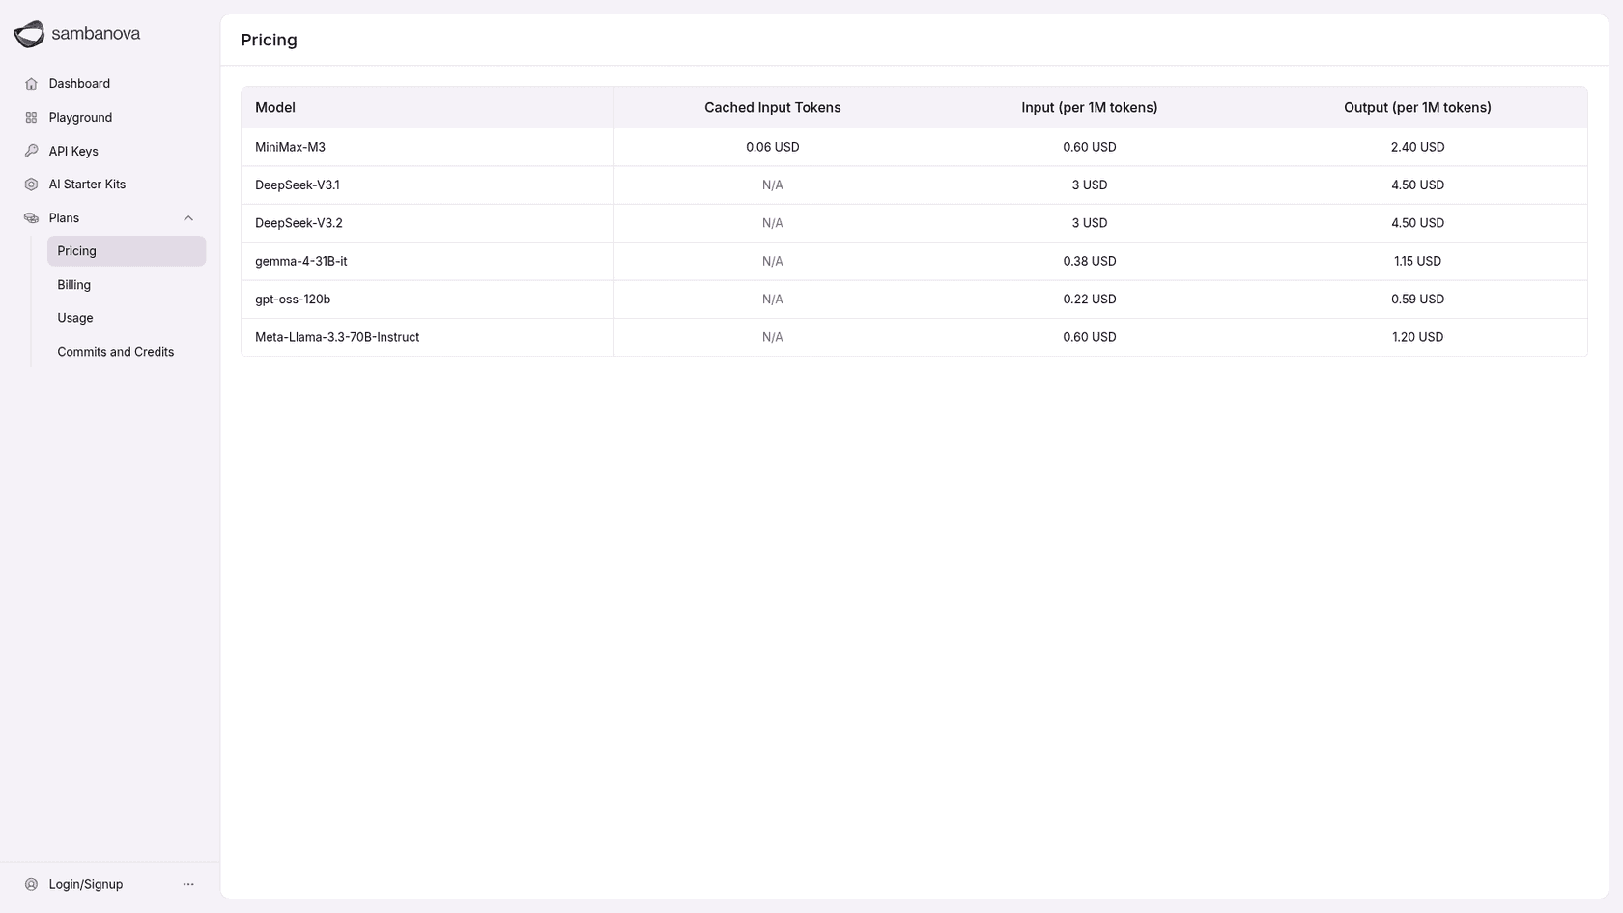Click the Model column header

(275, 108)
